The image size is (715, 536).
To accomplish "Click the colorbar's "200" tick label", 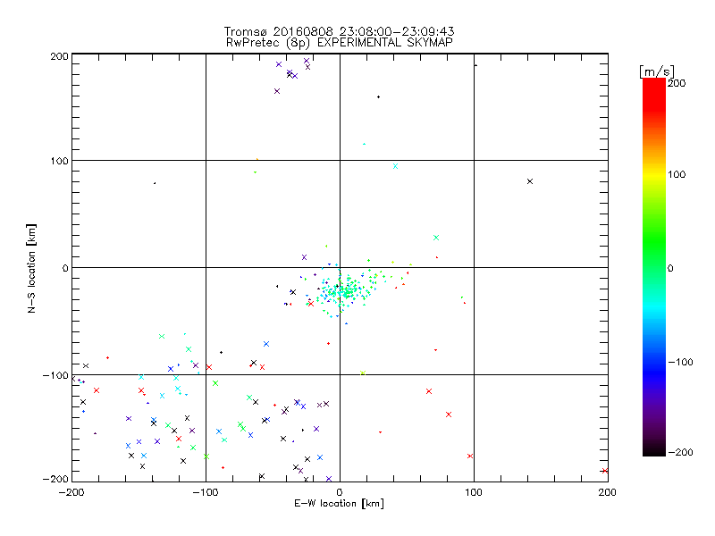I will pyautogui.click(x=677, y=83).
